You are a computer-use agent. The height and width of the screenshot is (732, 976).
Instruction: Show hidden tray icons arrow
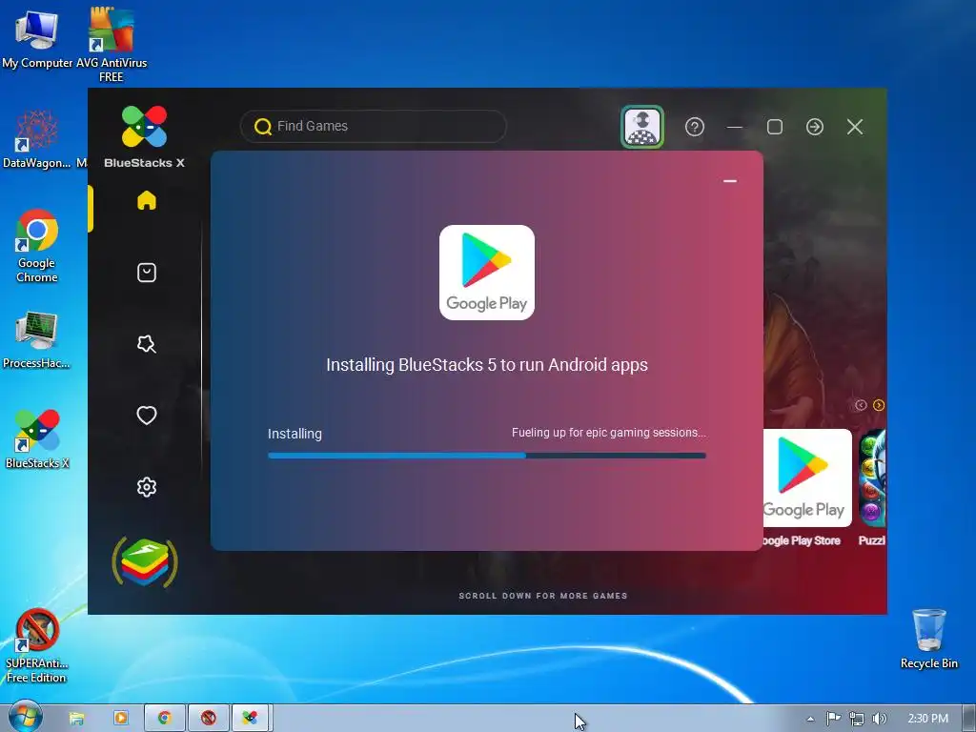click(810, 719)
